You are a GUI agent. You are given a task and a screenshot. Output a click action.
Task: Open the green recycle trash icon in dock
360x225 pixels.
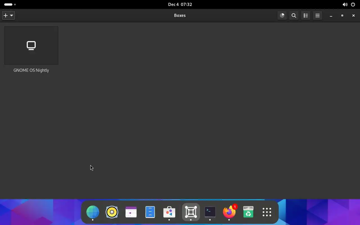[x=248, y=212]
